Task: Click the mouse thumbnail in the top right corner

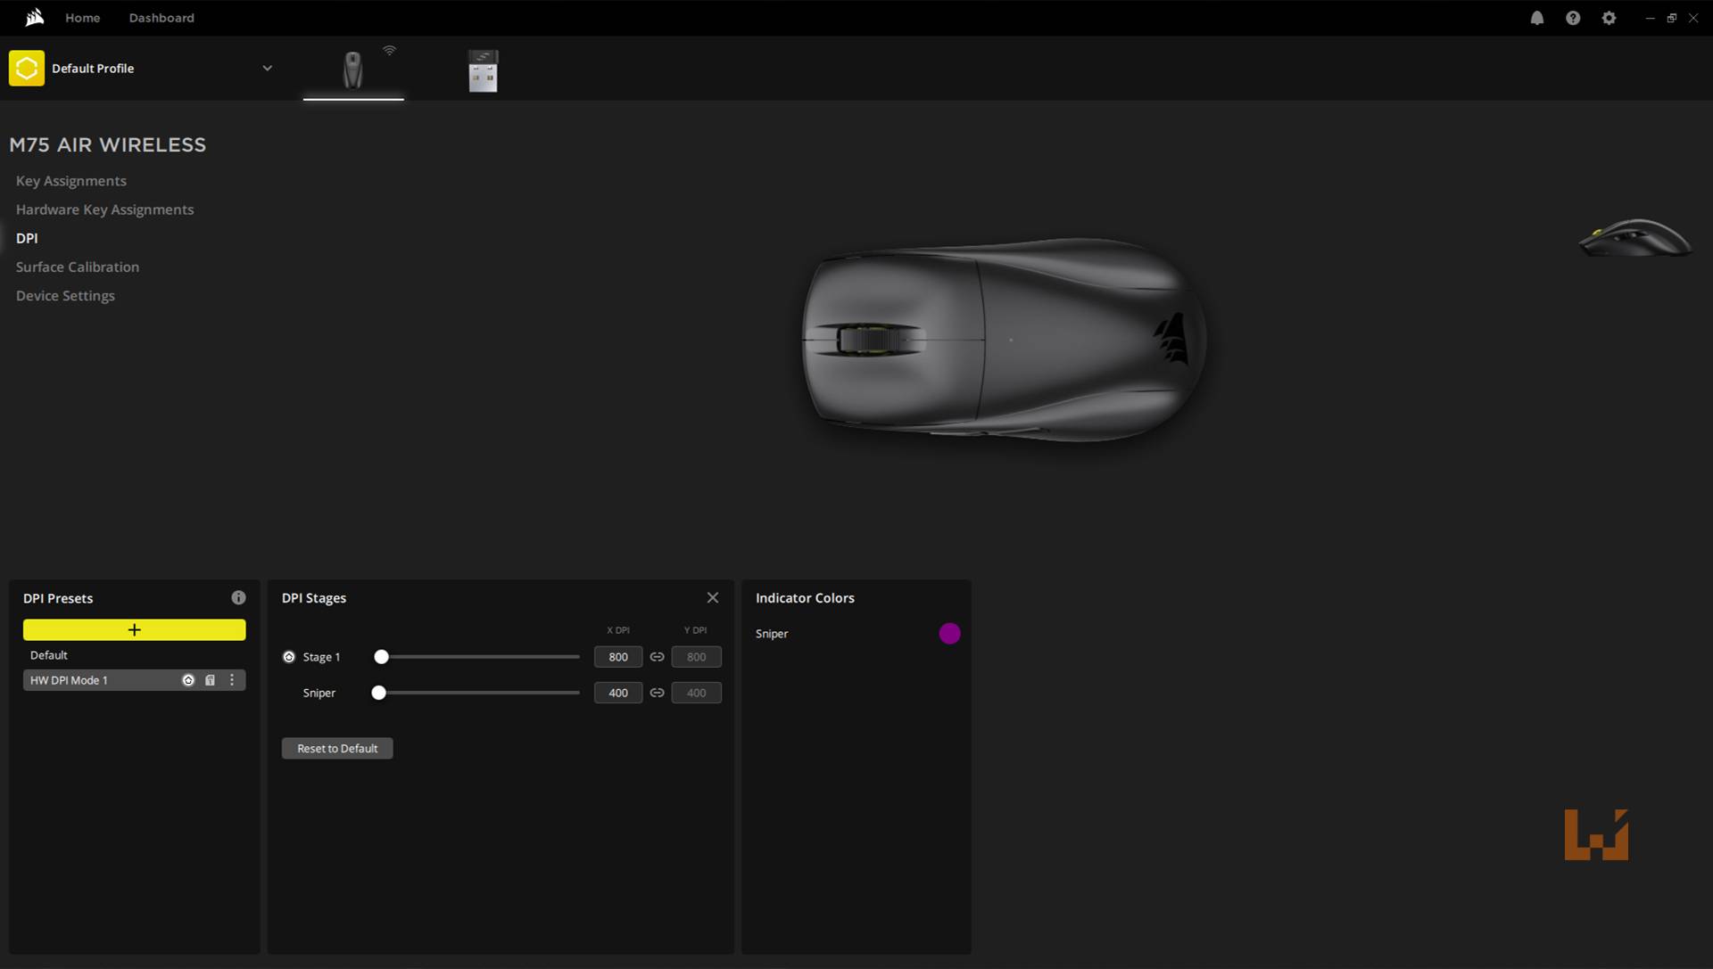Action: [x=1634, y=236]
